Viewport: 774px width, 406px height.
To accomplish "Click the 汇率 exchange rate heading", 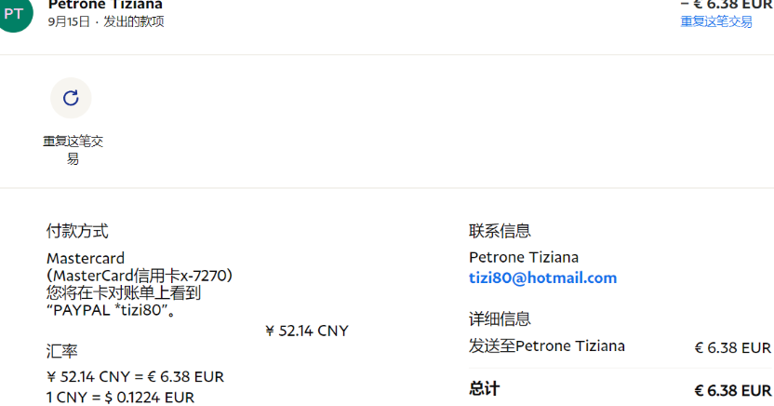I will [x=61, y=352].
